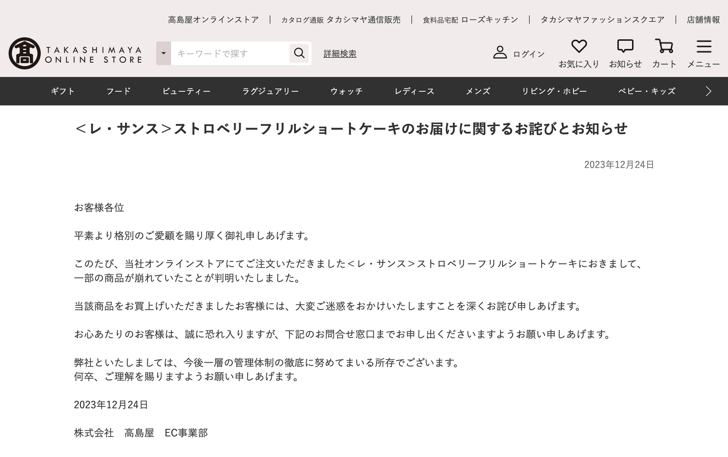
Task: Open the 店舗情報 store info link
Action: tap(704, 20)
